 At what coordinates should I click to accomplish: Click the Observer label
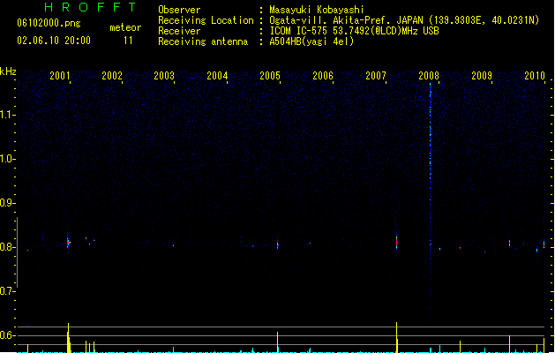coord(179,10)
